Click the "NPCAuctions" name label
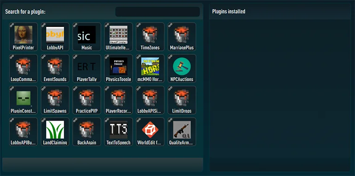Screen dimensions: 355x176 click(182, 79)
